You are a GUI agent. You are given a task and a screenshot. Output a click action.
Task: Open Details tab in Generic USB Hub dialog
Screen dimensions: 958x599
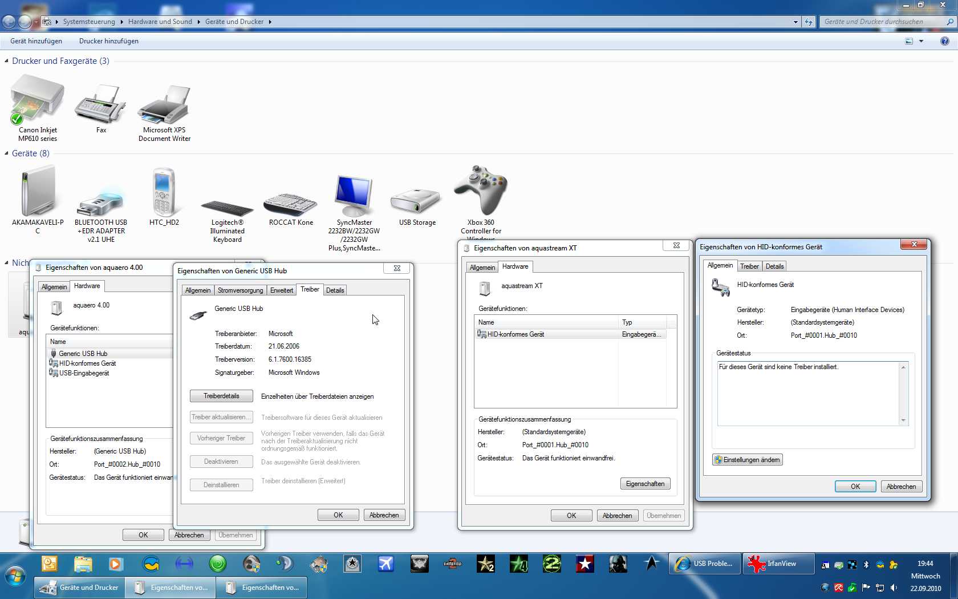coord(335,290)
